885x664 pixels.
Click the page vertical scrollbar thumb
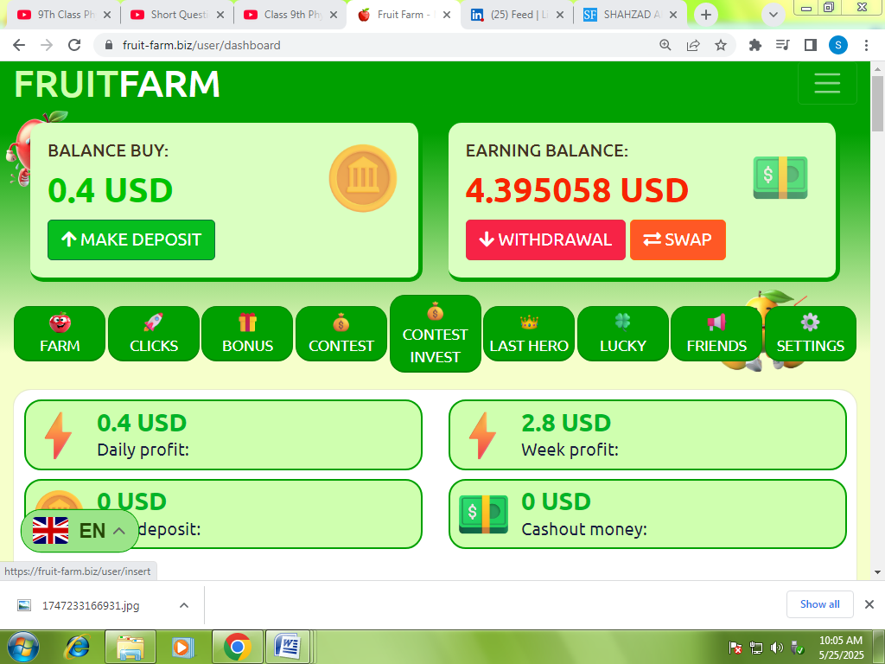pyautogui.click(x=877, y=104)
